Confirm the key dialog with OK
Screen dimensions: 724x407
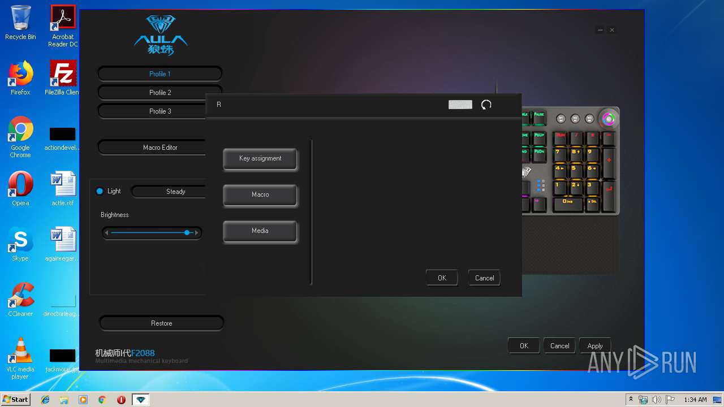tap(442, 278)
